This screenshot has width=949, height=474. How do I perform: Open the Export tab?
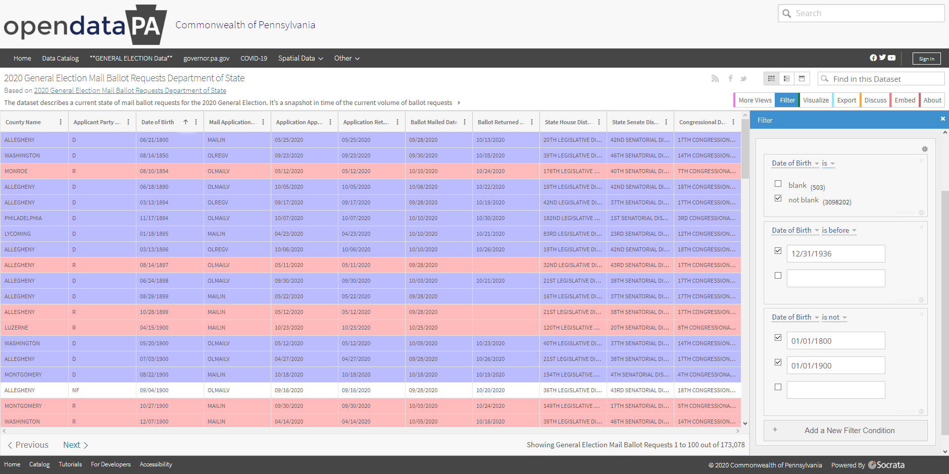coord(846,100)
